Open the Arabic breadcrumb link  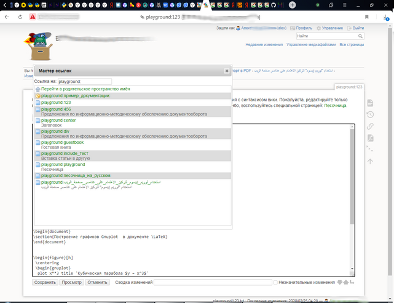293,71
